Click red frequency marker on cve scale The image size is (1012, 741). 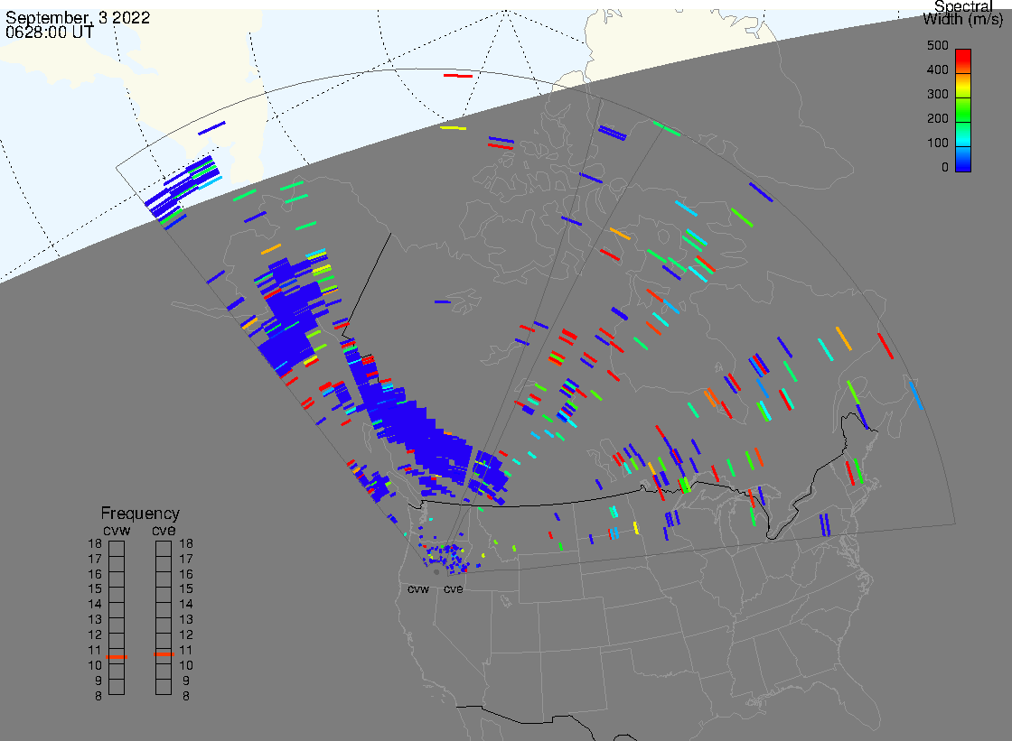[x=164, y=654]
